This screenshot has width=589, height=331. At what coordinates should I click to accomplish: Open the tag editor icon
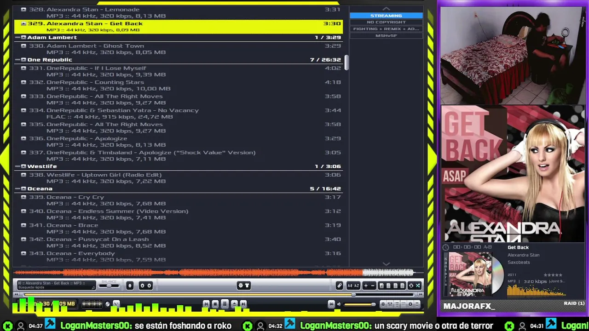[x=340, y=285]
